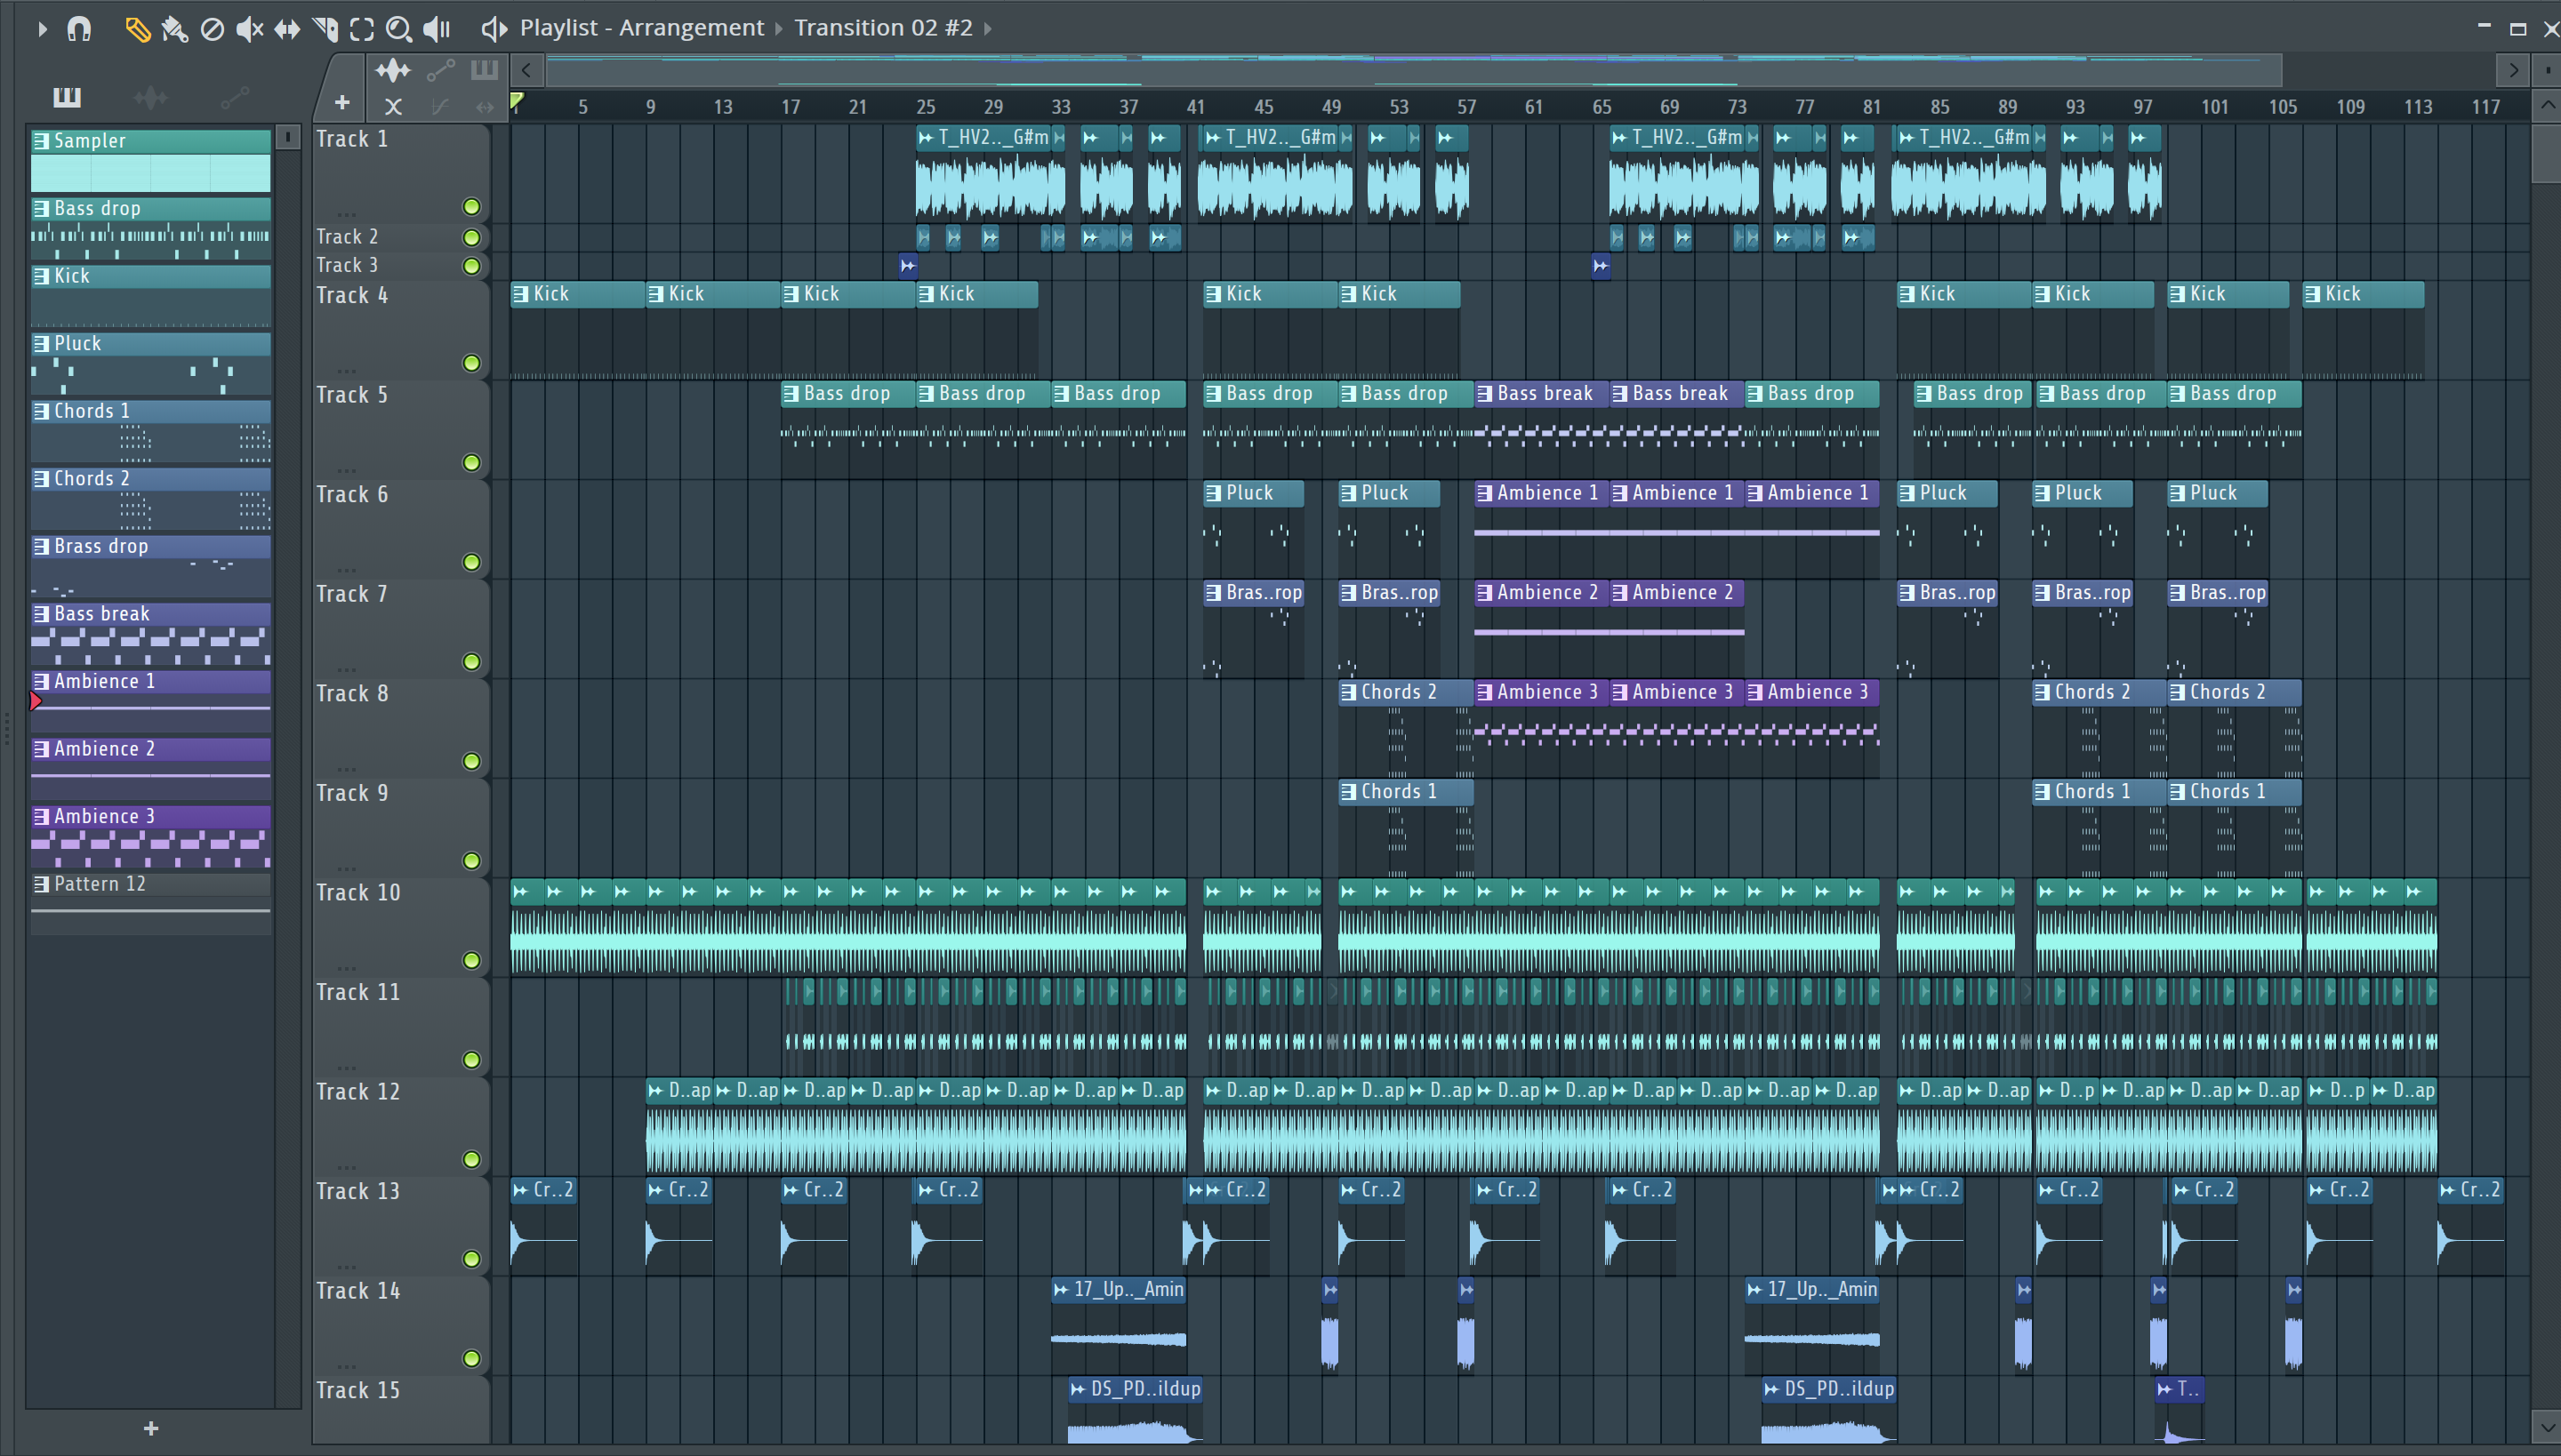Toggle Track 6 mute LED
Viewport: 2561px width, 1456px height.
click(x=471, y=562)
